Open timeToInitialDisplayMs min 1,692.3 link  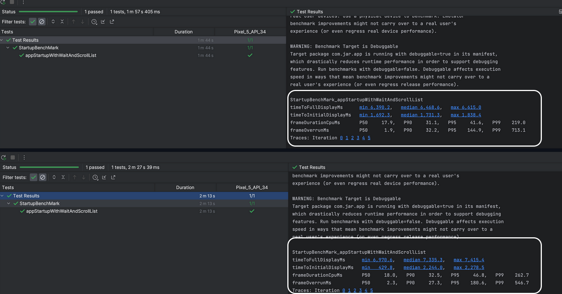(375, 115)
